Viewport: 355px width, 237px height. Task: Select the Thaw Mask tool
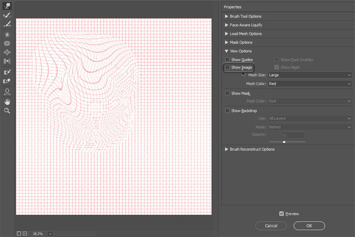coord(7,81)
